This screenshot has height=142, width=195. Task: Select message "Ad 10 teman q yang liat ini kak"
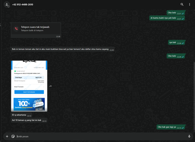(x=29, y=120)
